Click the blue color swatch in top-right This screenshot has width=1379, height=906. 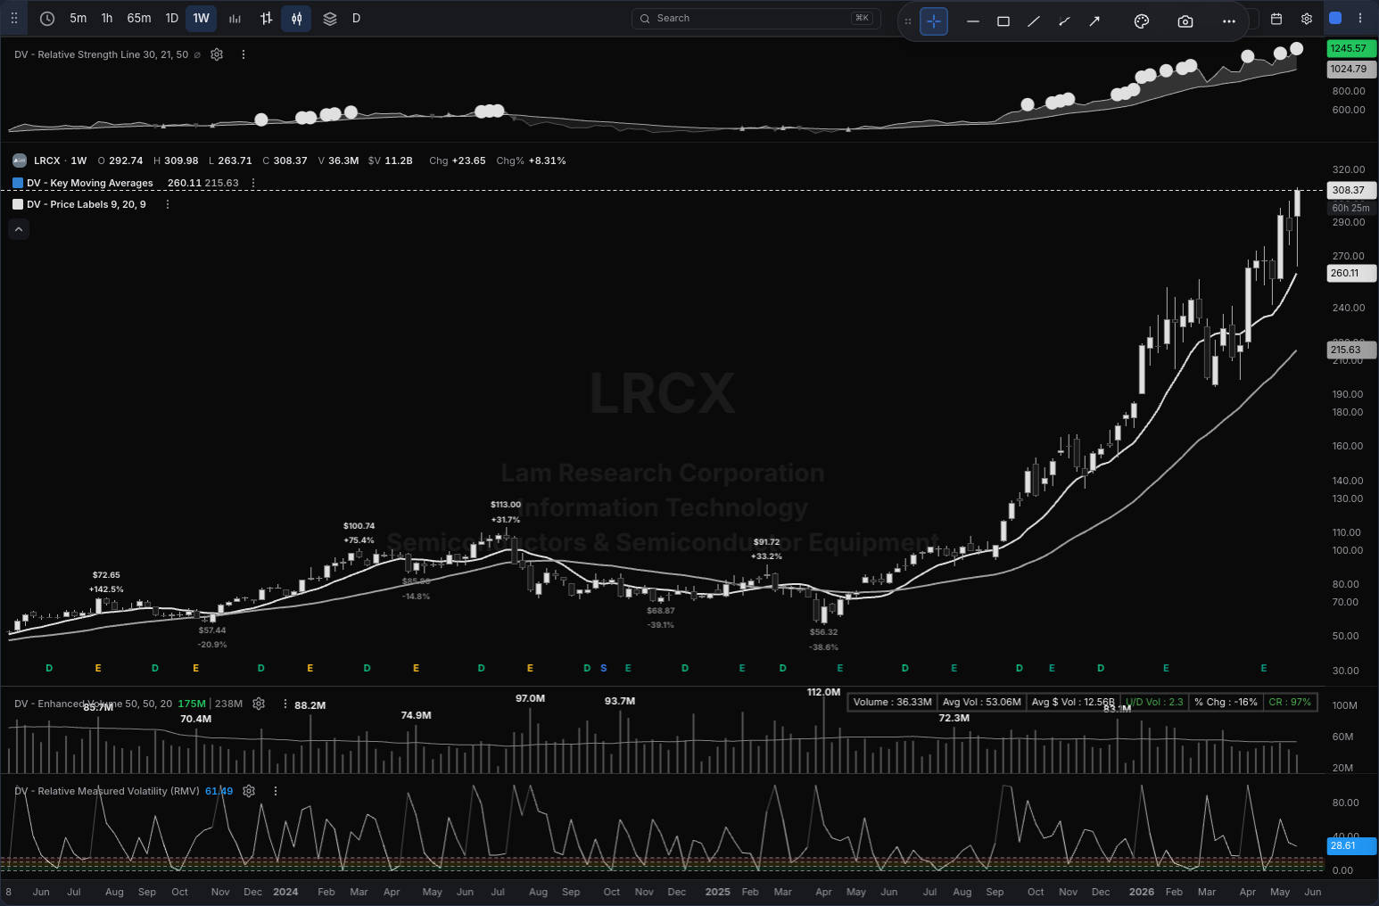1335,18
